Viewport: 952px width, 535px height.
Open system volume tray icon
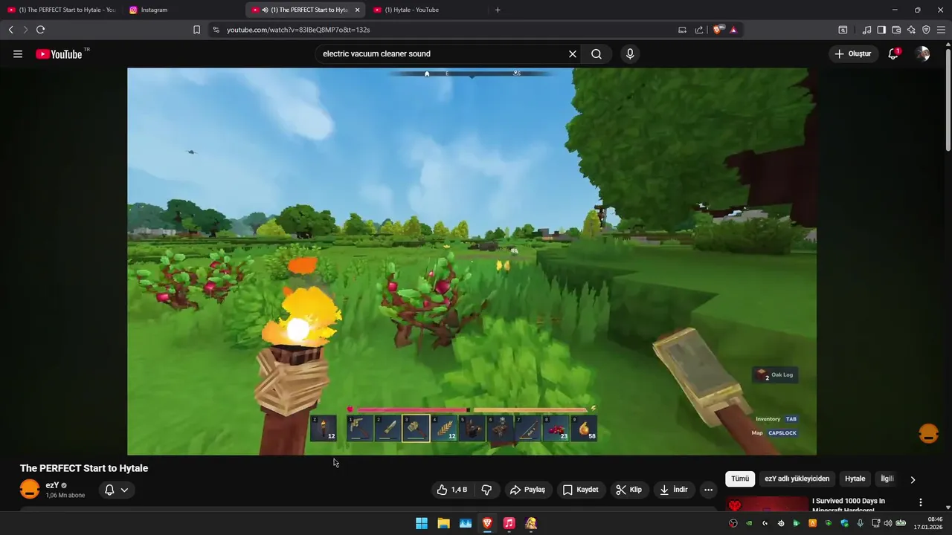pyautogui.click(x=888, y=523)
